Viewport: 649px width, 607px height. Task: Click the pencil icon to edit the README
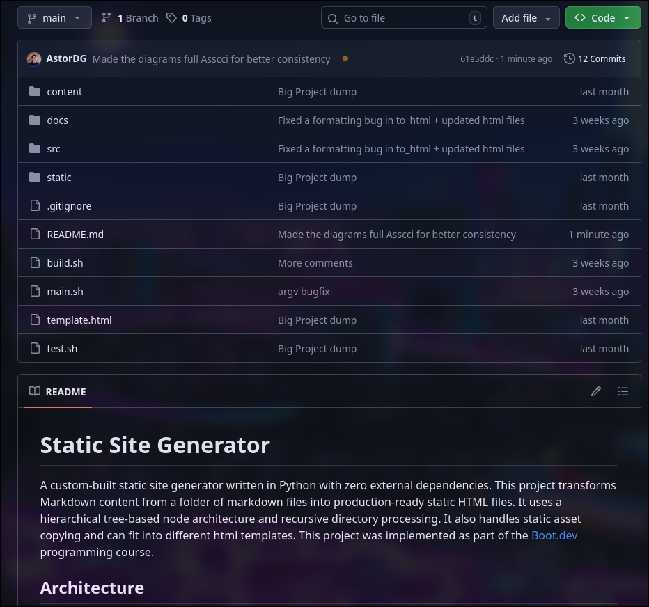tap(596, 391)
